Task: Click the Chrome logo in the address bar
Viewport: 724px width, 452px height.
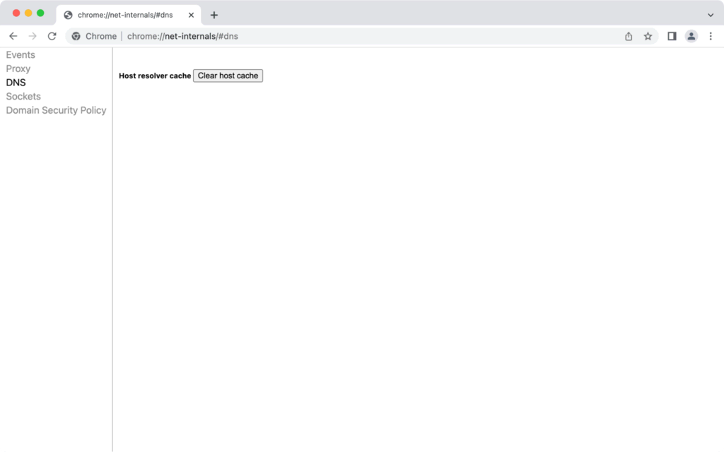Action: tap(76, 35)
